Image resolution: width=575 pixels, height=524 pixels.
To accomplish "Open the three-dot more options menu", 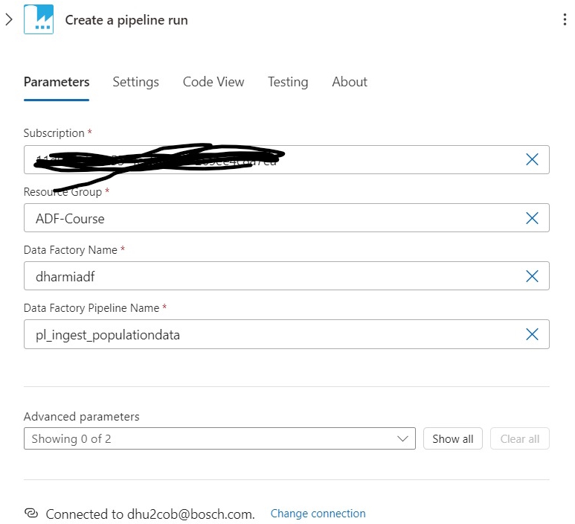I will [565, 19].
